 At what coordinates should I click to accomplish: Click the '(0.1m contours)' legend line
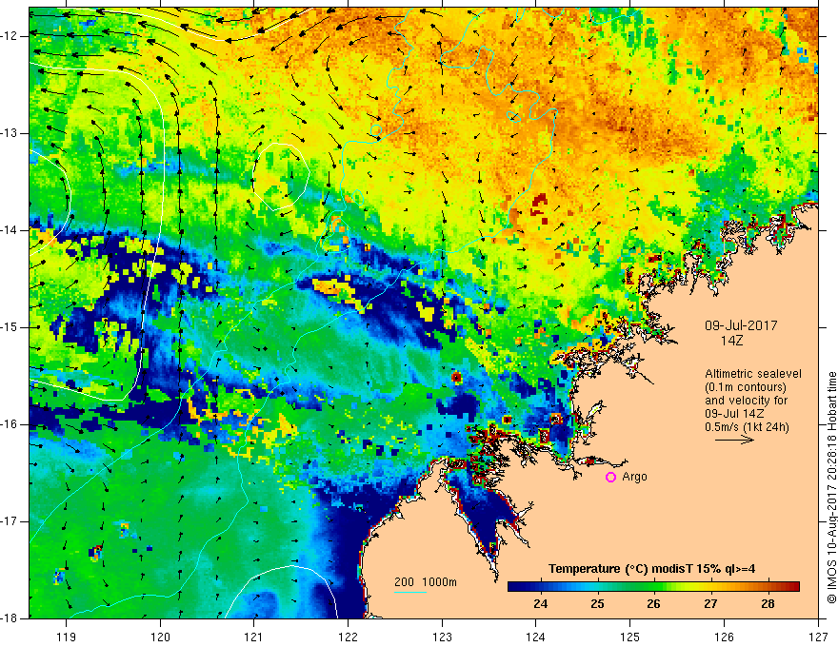746,387
